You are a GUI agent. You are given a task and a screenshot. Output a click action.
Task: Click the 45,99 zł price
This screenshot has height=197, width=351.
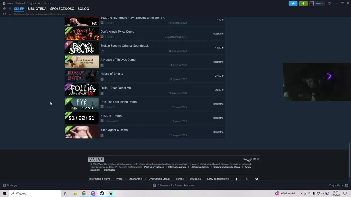[x=219, y=48]
